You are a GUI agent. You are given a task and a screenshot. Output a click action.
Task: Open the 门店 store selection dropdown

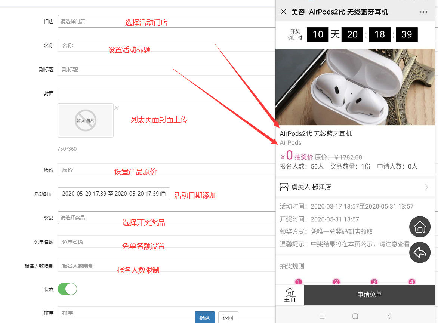[x=166, y=21]
